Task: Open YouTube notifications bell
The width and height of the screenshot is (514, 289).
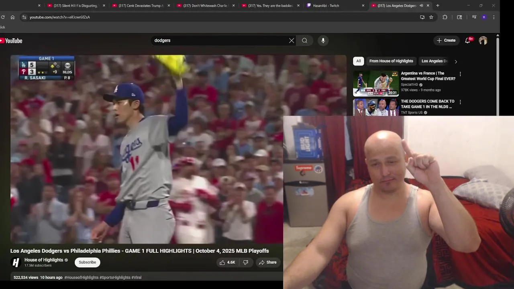Action: pyautogui.click(x=467, y=41)
